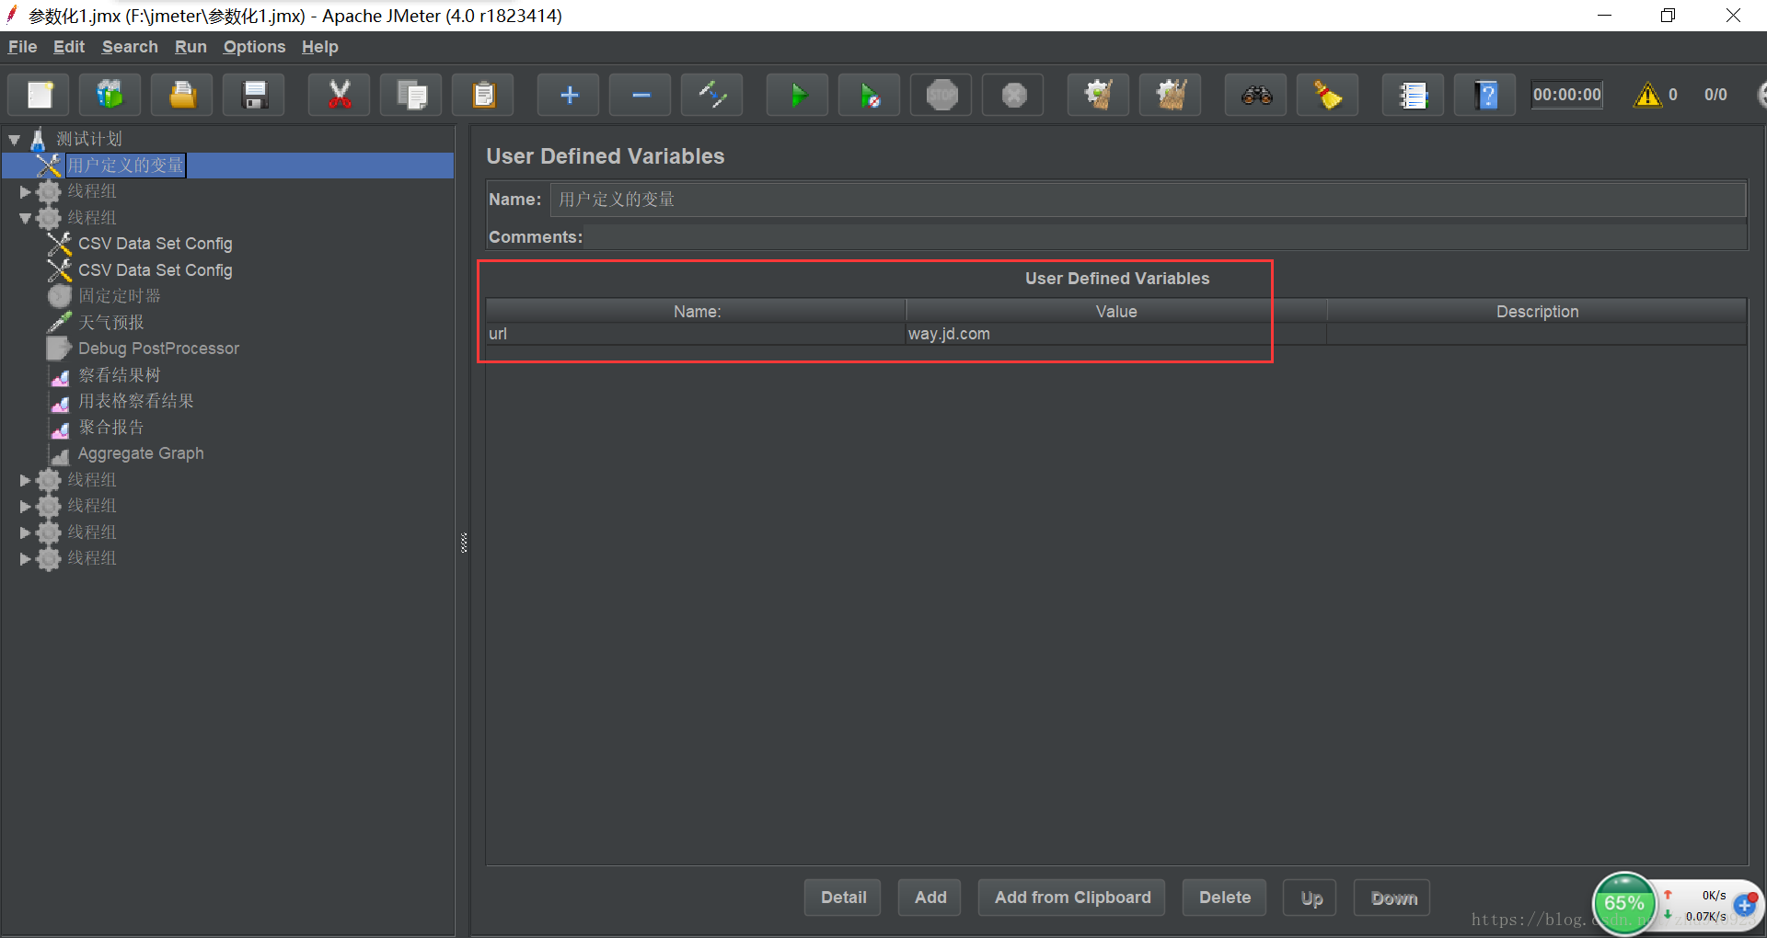This screenshot has width=1767, height=938.
Task: Click the Help question mark icon
Action: [x=1484, y=95]
